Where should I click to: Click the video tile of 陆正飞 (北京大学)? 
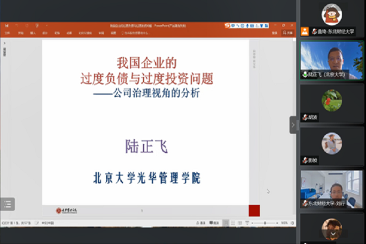(x=332, y=60)
